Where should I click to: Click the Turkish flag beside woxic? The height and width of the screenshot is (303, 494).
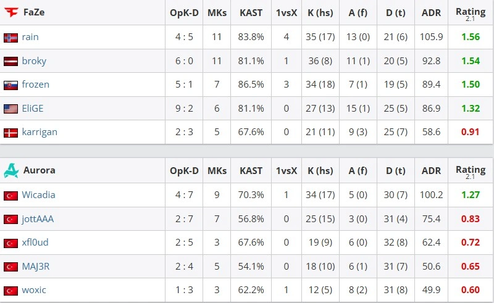point(10,291)
